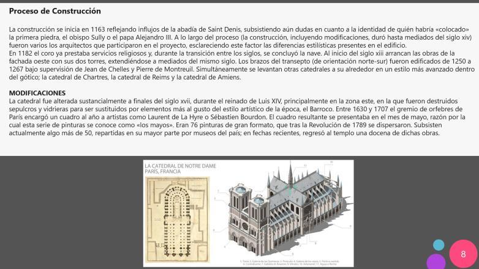Click the pink page number 8 circle

[x=463, y=254]
